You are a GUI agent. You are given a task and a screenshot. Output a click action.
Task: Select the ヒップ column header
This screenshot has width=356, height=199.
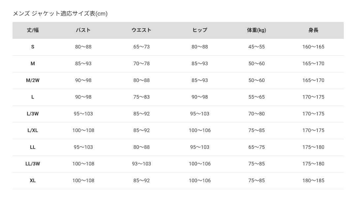coord(200,30)
